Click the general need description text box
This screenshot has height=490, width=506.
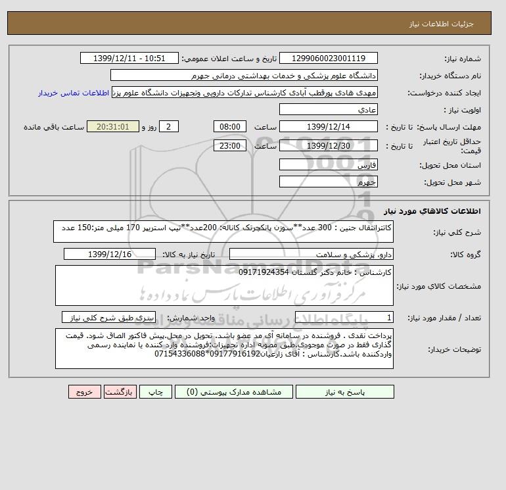(223, 232)
